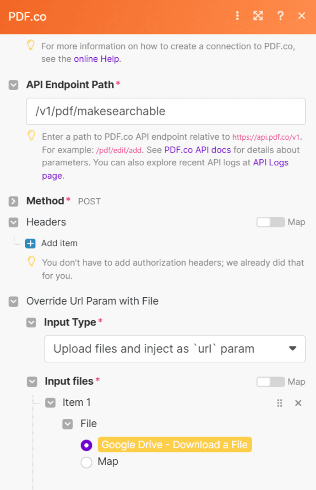Viewport: 316px width, 490px height.
Task: Click the API Logs page link
Action: 270,163
